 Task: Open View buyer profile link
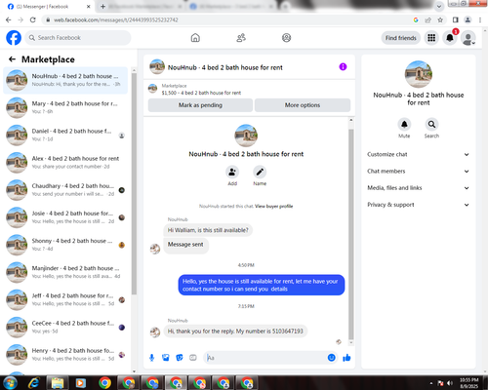273,206
